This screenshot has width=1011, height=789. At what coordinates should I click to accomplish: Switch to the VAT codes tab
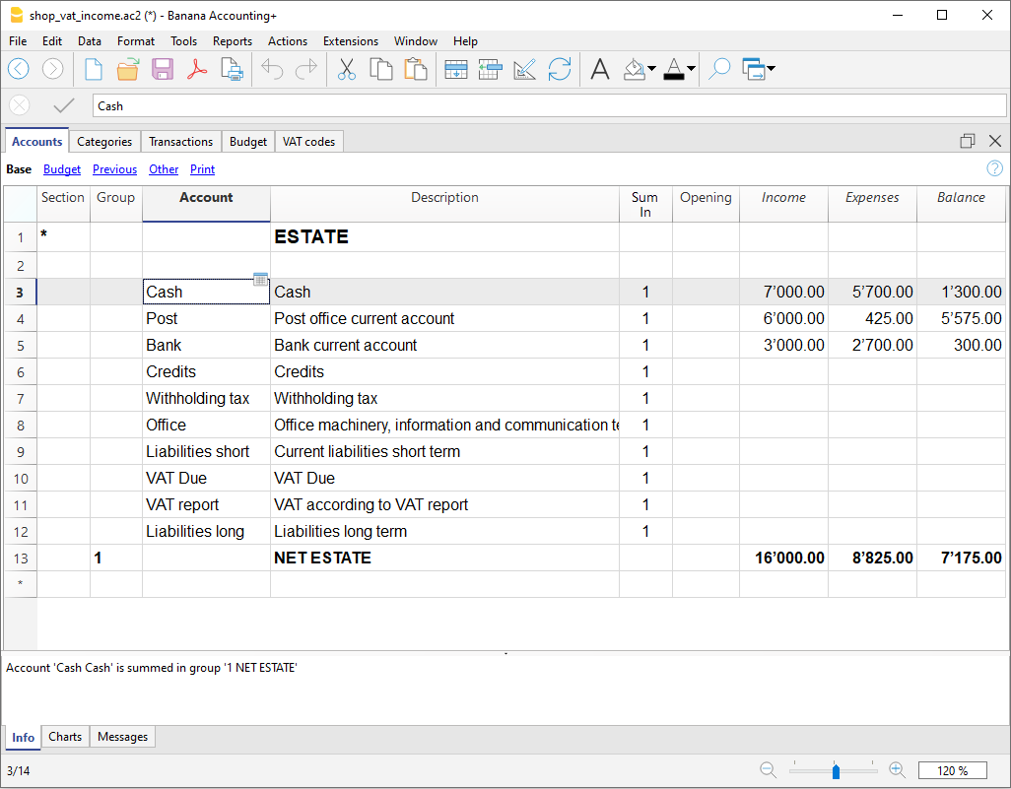coord(308,142)
